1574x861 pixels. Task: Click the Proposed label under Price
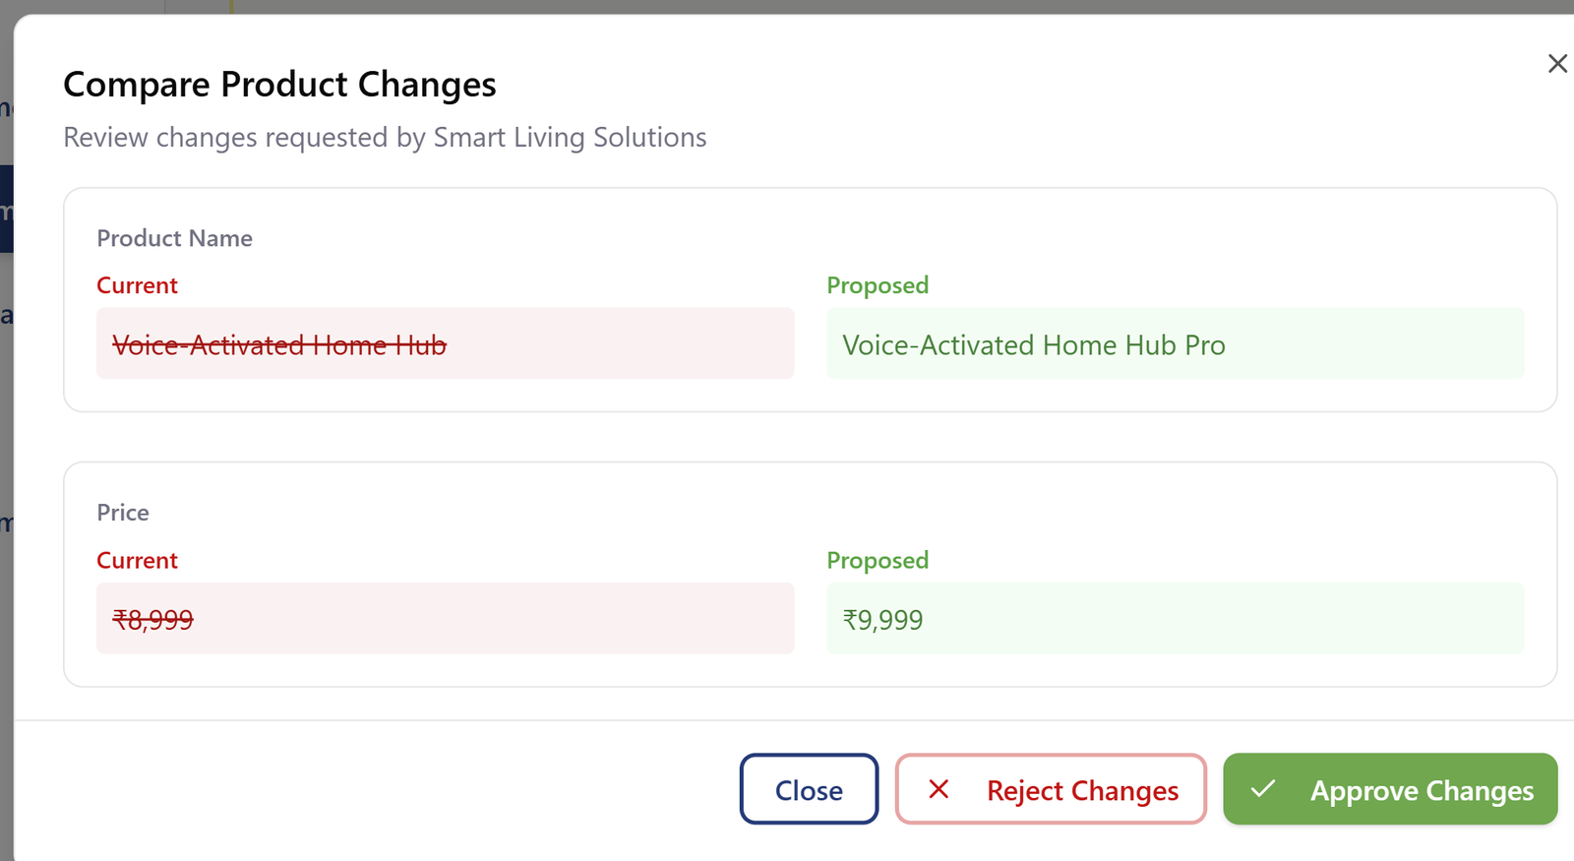878,561
